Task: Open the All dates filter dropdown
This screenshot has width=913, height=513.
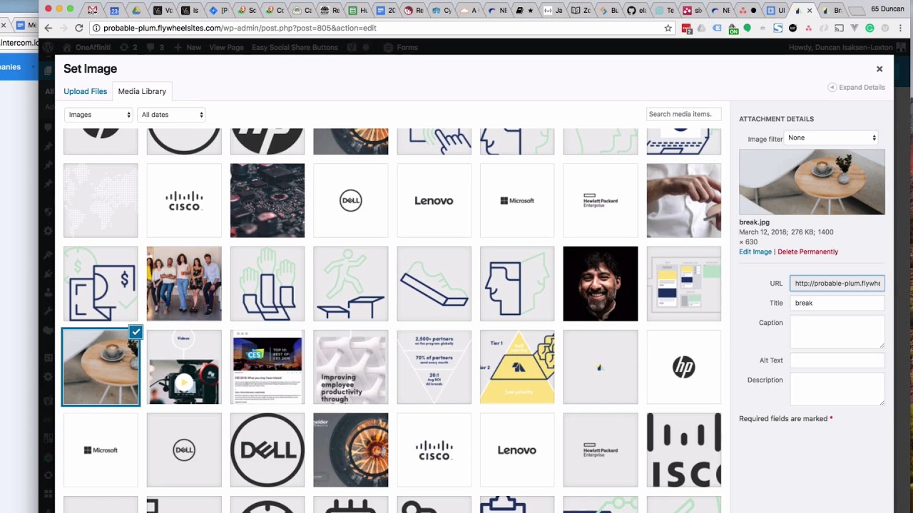Action: click(x=172, y=115)
